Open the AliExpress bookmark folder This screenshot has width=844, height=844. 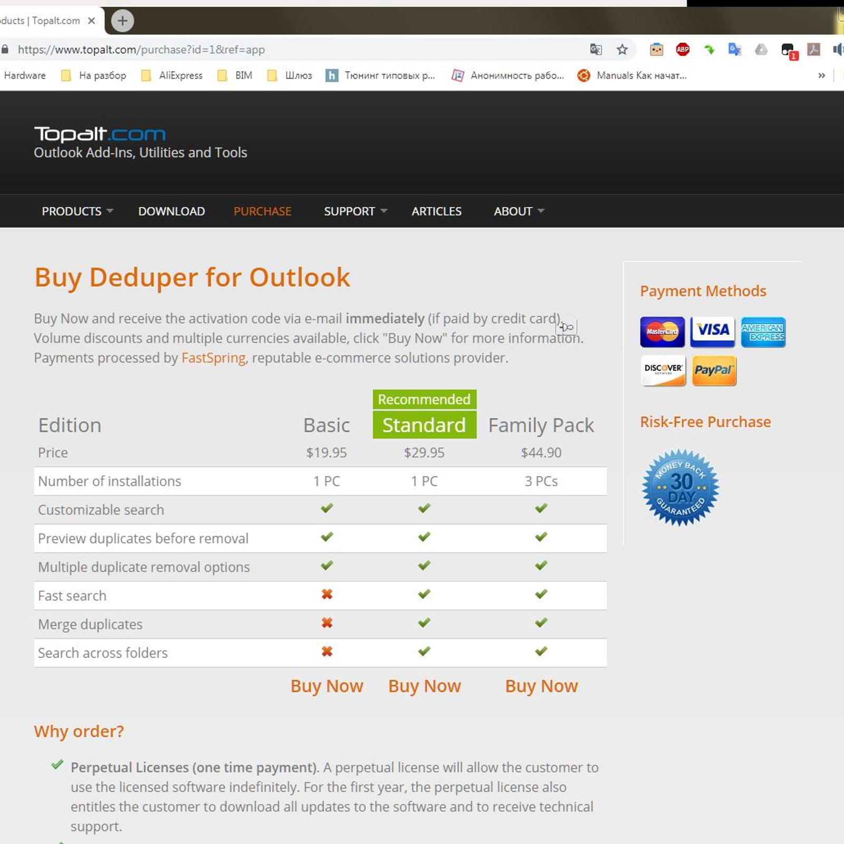[x=171, y=75]
